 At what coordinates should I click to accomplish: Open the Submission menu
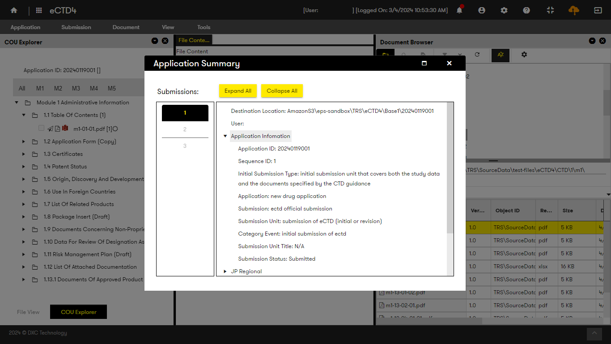(76, 27)
